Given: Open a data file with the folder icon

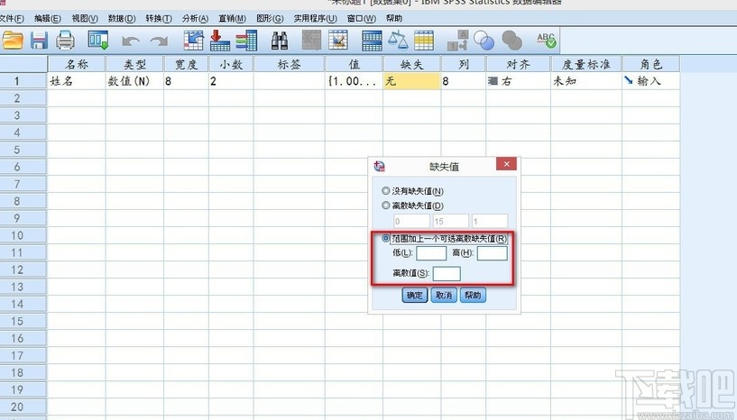Looking at the screenshot, I should pos(13,41).
